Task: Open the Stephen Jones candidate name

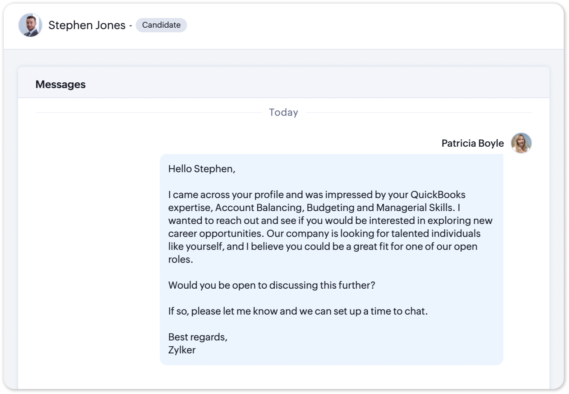Action: coord(87,25)
